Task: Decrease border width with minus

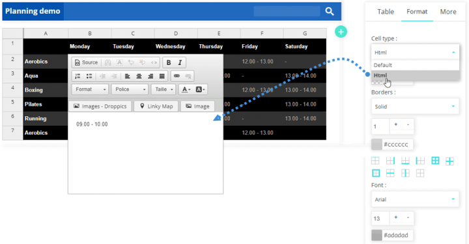Action: [x=408, y=125]
